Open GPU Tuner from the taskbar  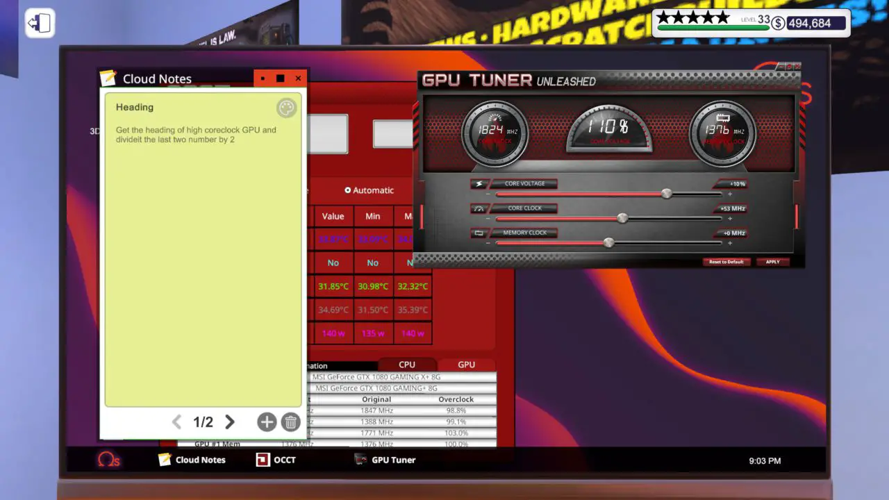385,460
